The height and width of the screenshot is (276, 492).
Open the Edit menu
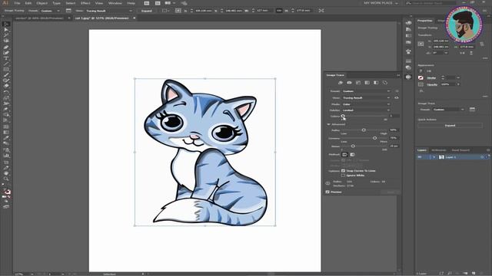click(28, 3)
